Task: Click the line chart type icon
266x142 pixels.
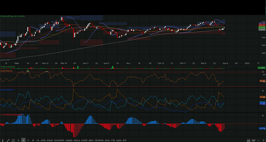Action: click(x=248, y=140)
